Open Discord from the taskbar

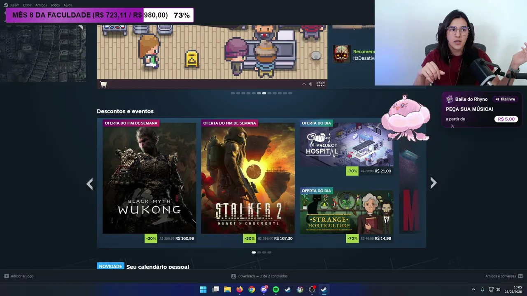pos(264,289)
